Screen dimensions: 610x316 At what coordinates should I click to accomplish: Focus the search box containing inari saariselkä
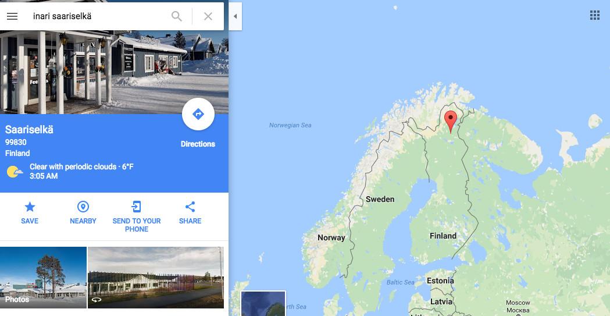(x=99, y=16)
